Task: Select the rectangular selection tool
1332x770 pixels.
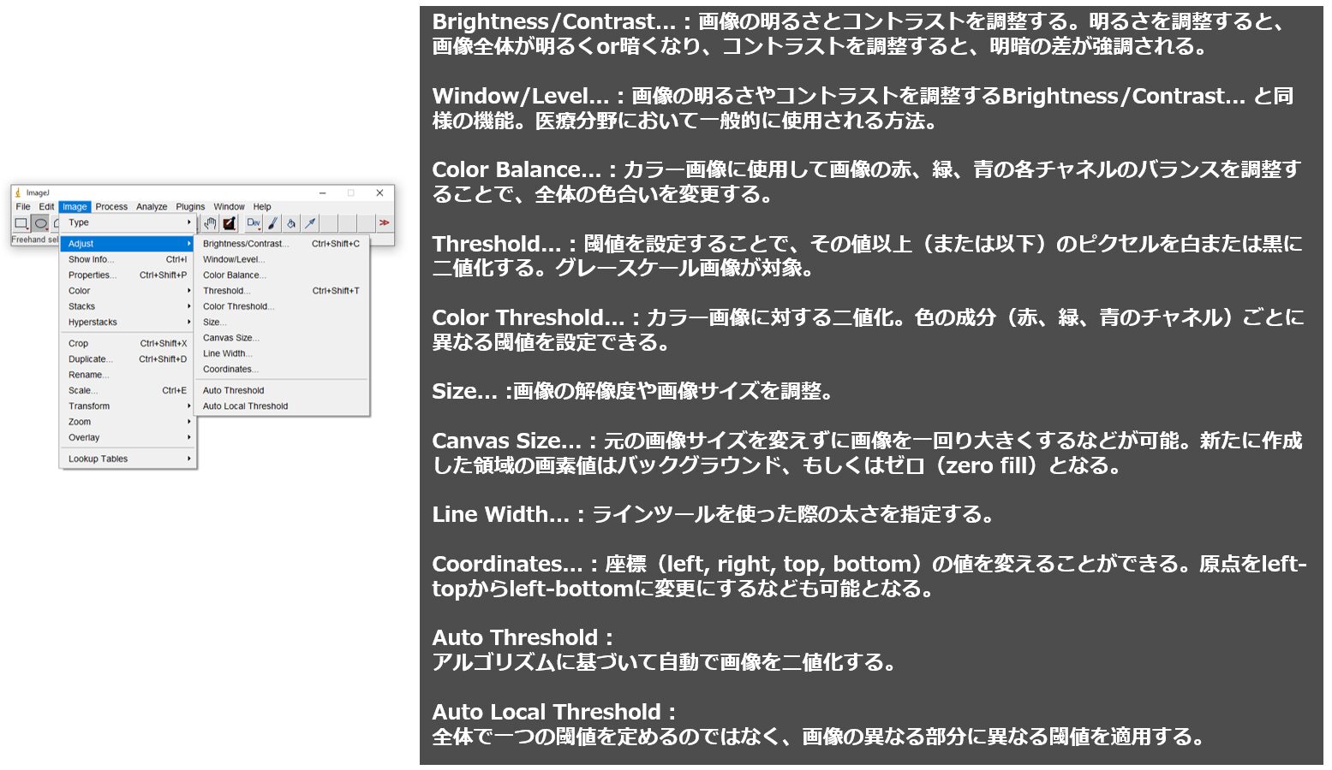Action: point(20,223)
